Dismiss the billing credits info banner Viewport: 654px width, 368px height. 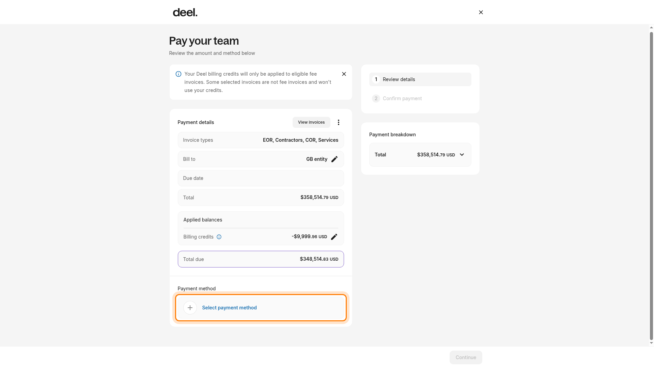coord(344,74)
